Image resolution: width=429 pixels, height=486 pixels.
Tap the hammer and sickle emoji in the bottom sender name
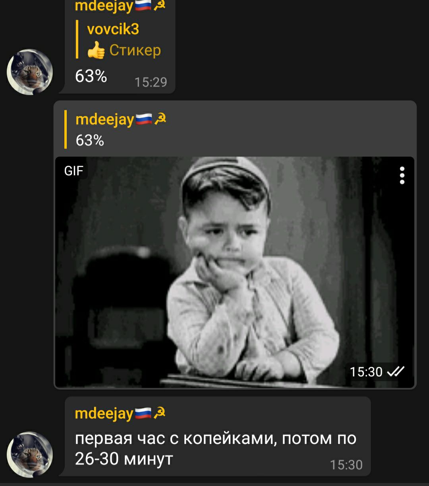click(x=159, y=413)
